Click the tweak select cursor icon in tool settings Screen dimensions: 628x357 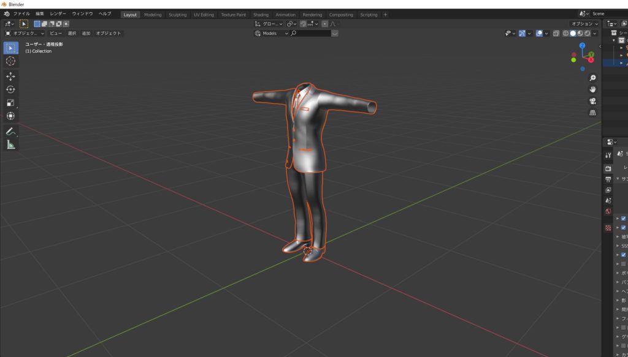(x=24, y=24)
